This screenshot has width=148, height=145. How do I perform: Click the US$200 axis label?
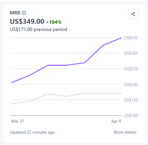131,85
